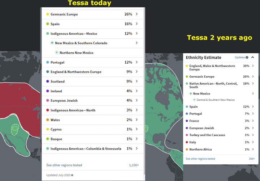The width and height of the screenshot is (260, 181).
Task: Expand the Germanic Europe 26% row
Action: click(x=92, y=14)
